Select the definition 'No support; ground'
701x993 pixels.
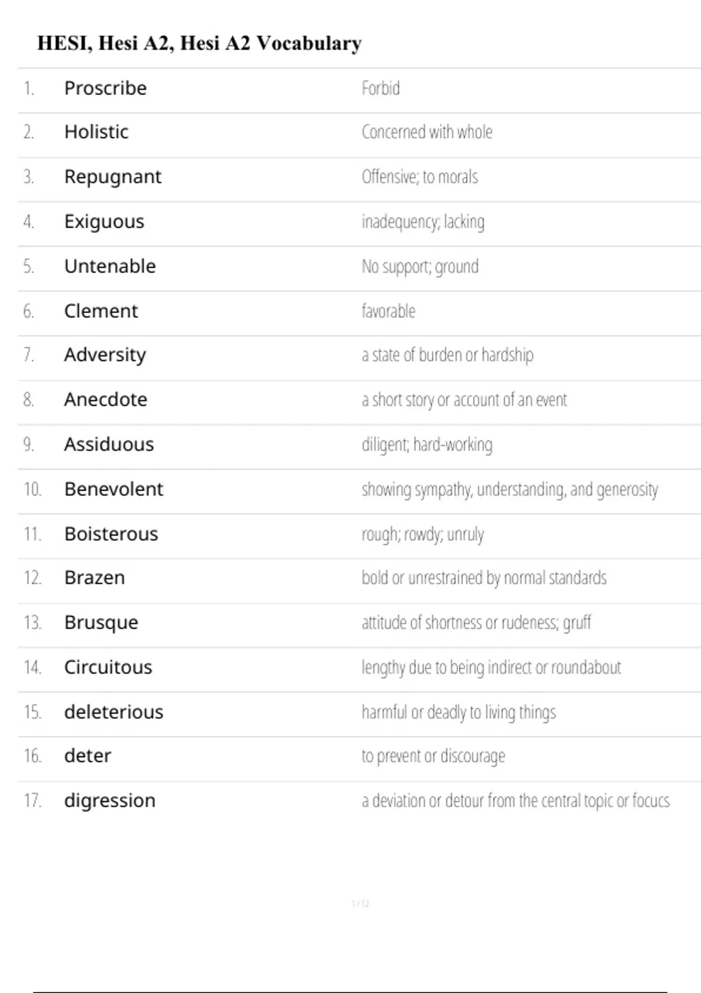(419, 267)
